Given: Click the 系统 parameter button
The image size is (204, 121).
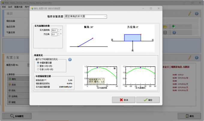Looking at the screenshot, I should 18,85.
